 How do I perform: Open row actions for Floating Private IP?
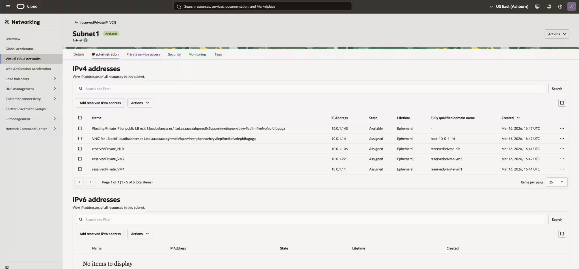[x=562, y=128]
